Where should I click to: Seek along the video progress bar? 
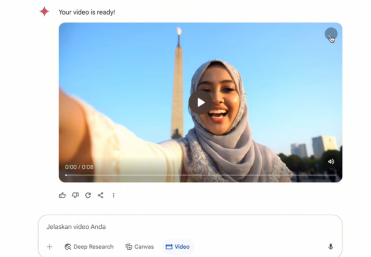tap(200, 175)
